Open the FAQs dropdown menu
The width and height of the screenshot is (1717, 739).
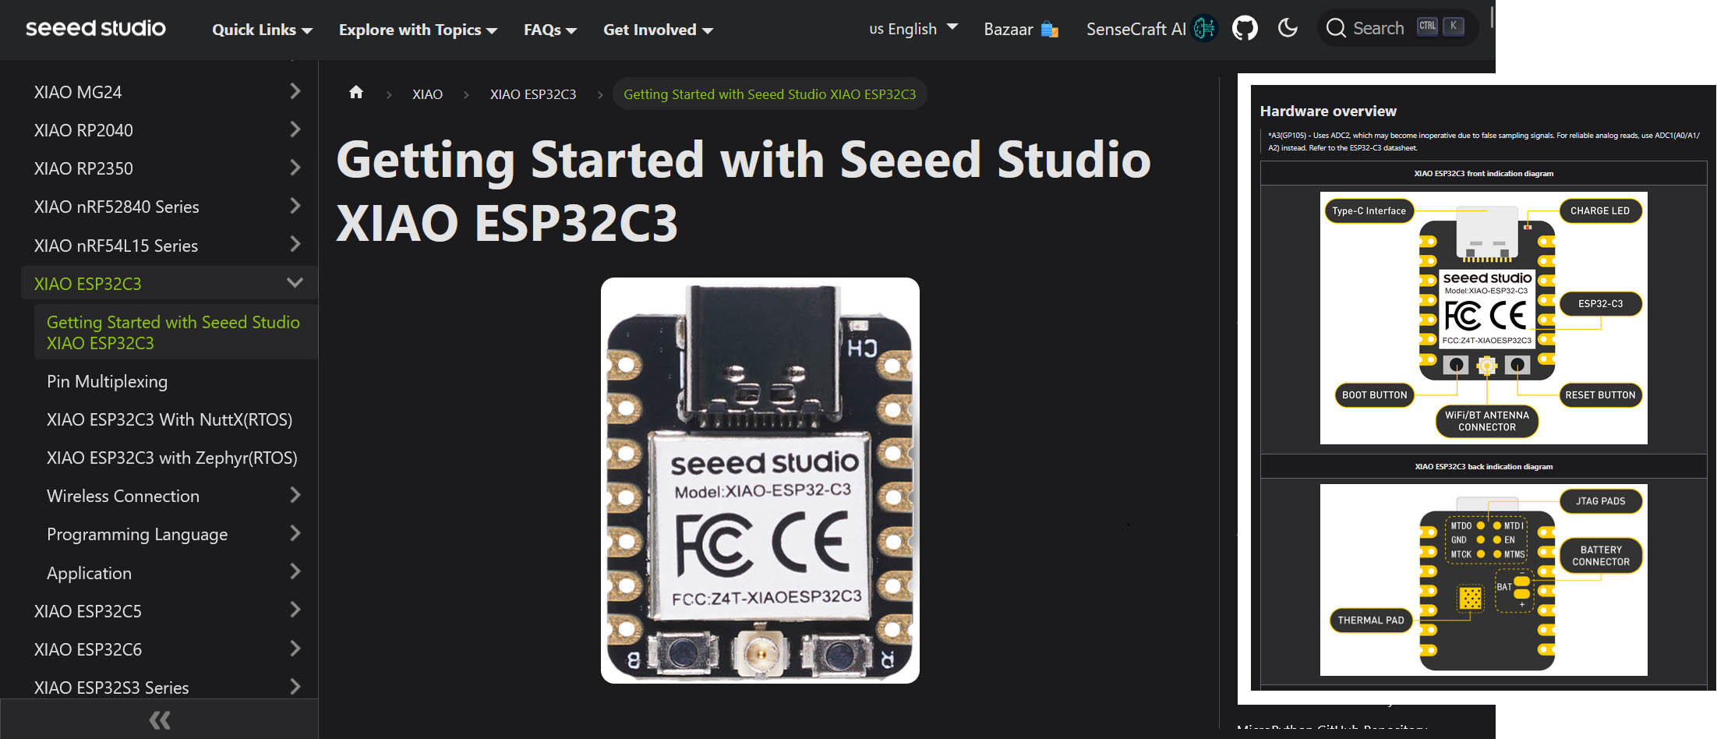(x=550, y=30)
